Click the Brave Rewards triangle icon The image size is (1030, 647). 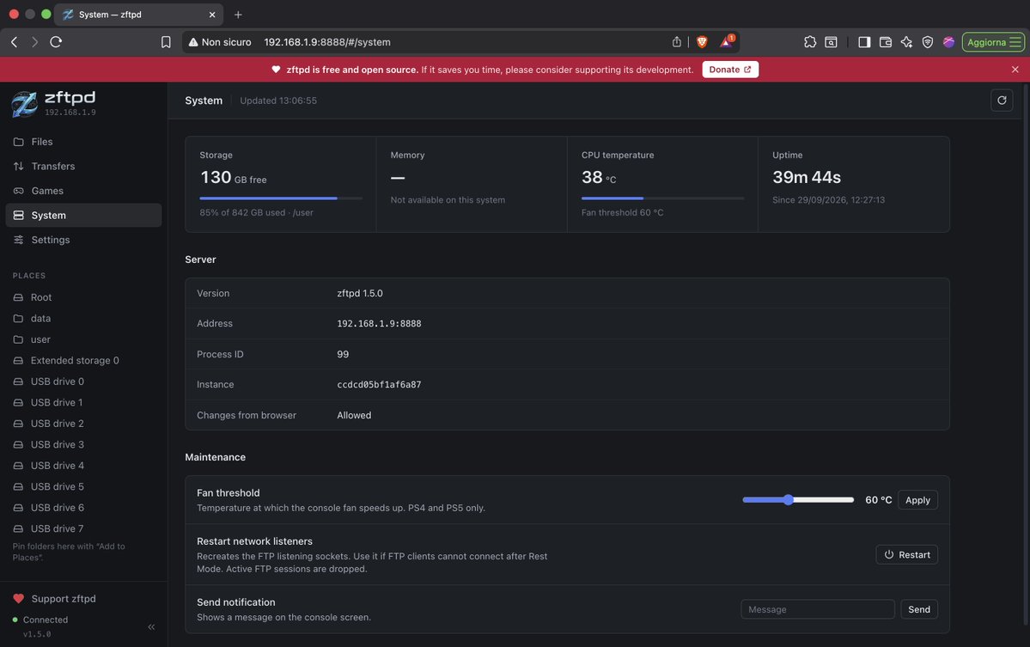726,42
